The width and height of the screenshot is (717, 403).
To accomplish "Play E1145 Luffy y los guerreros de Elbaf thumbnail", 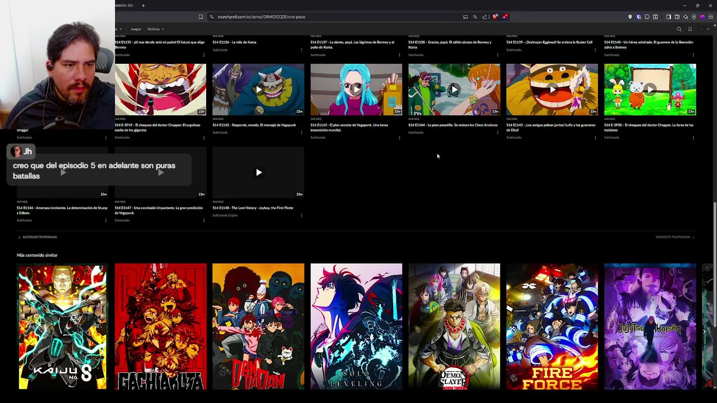I will pyautogui.click(x=552, y=90).
